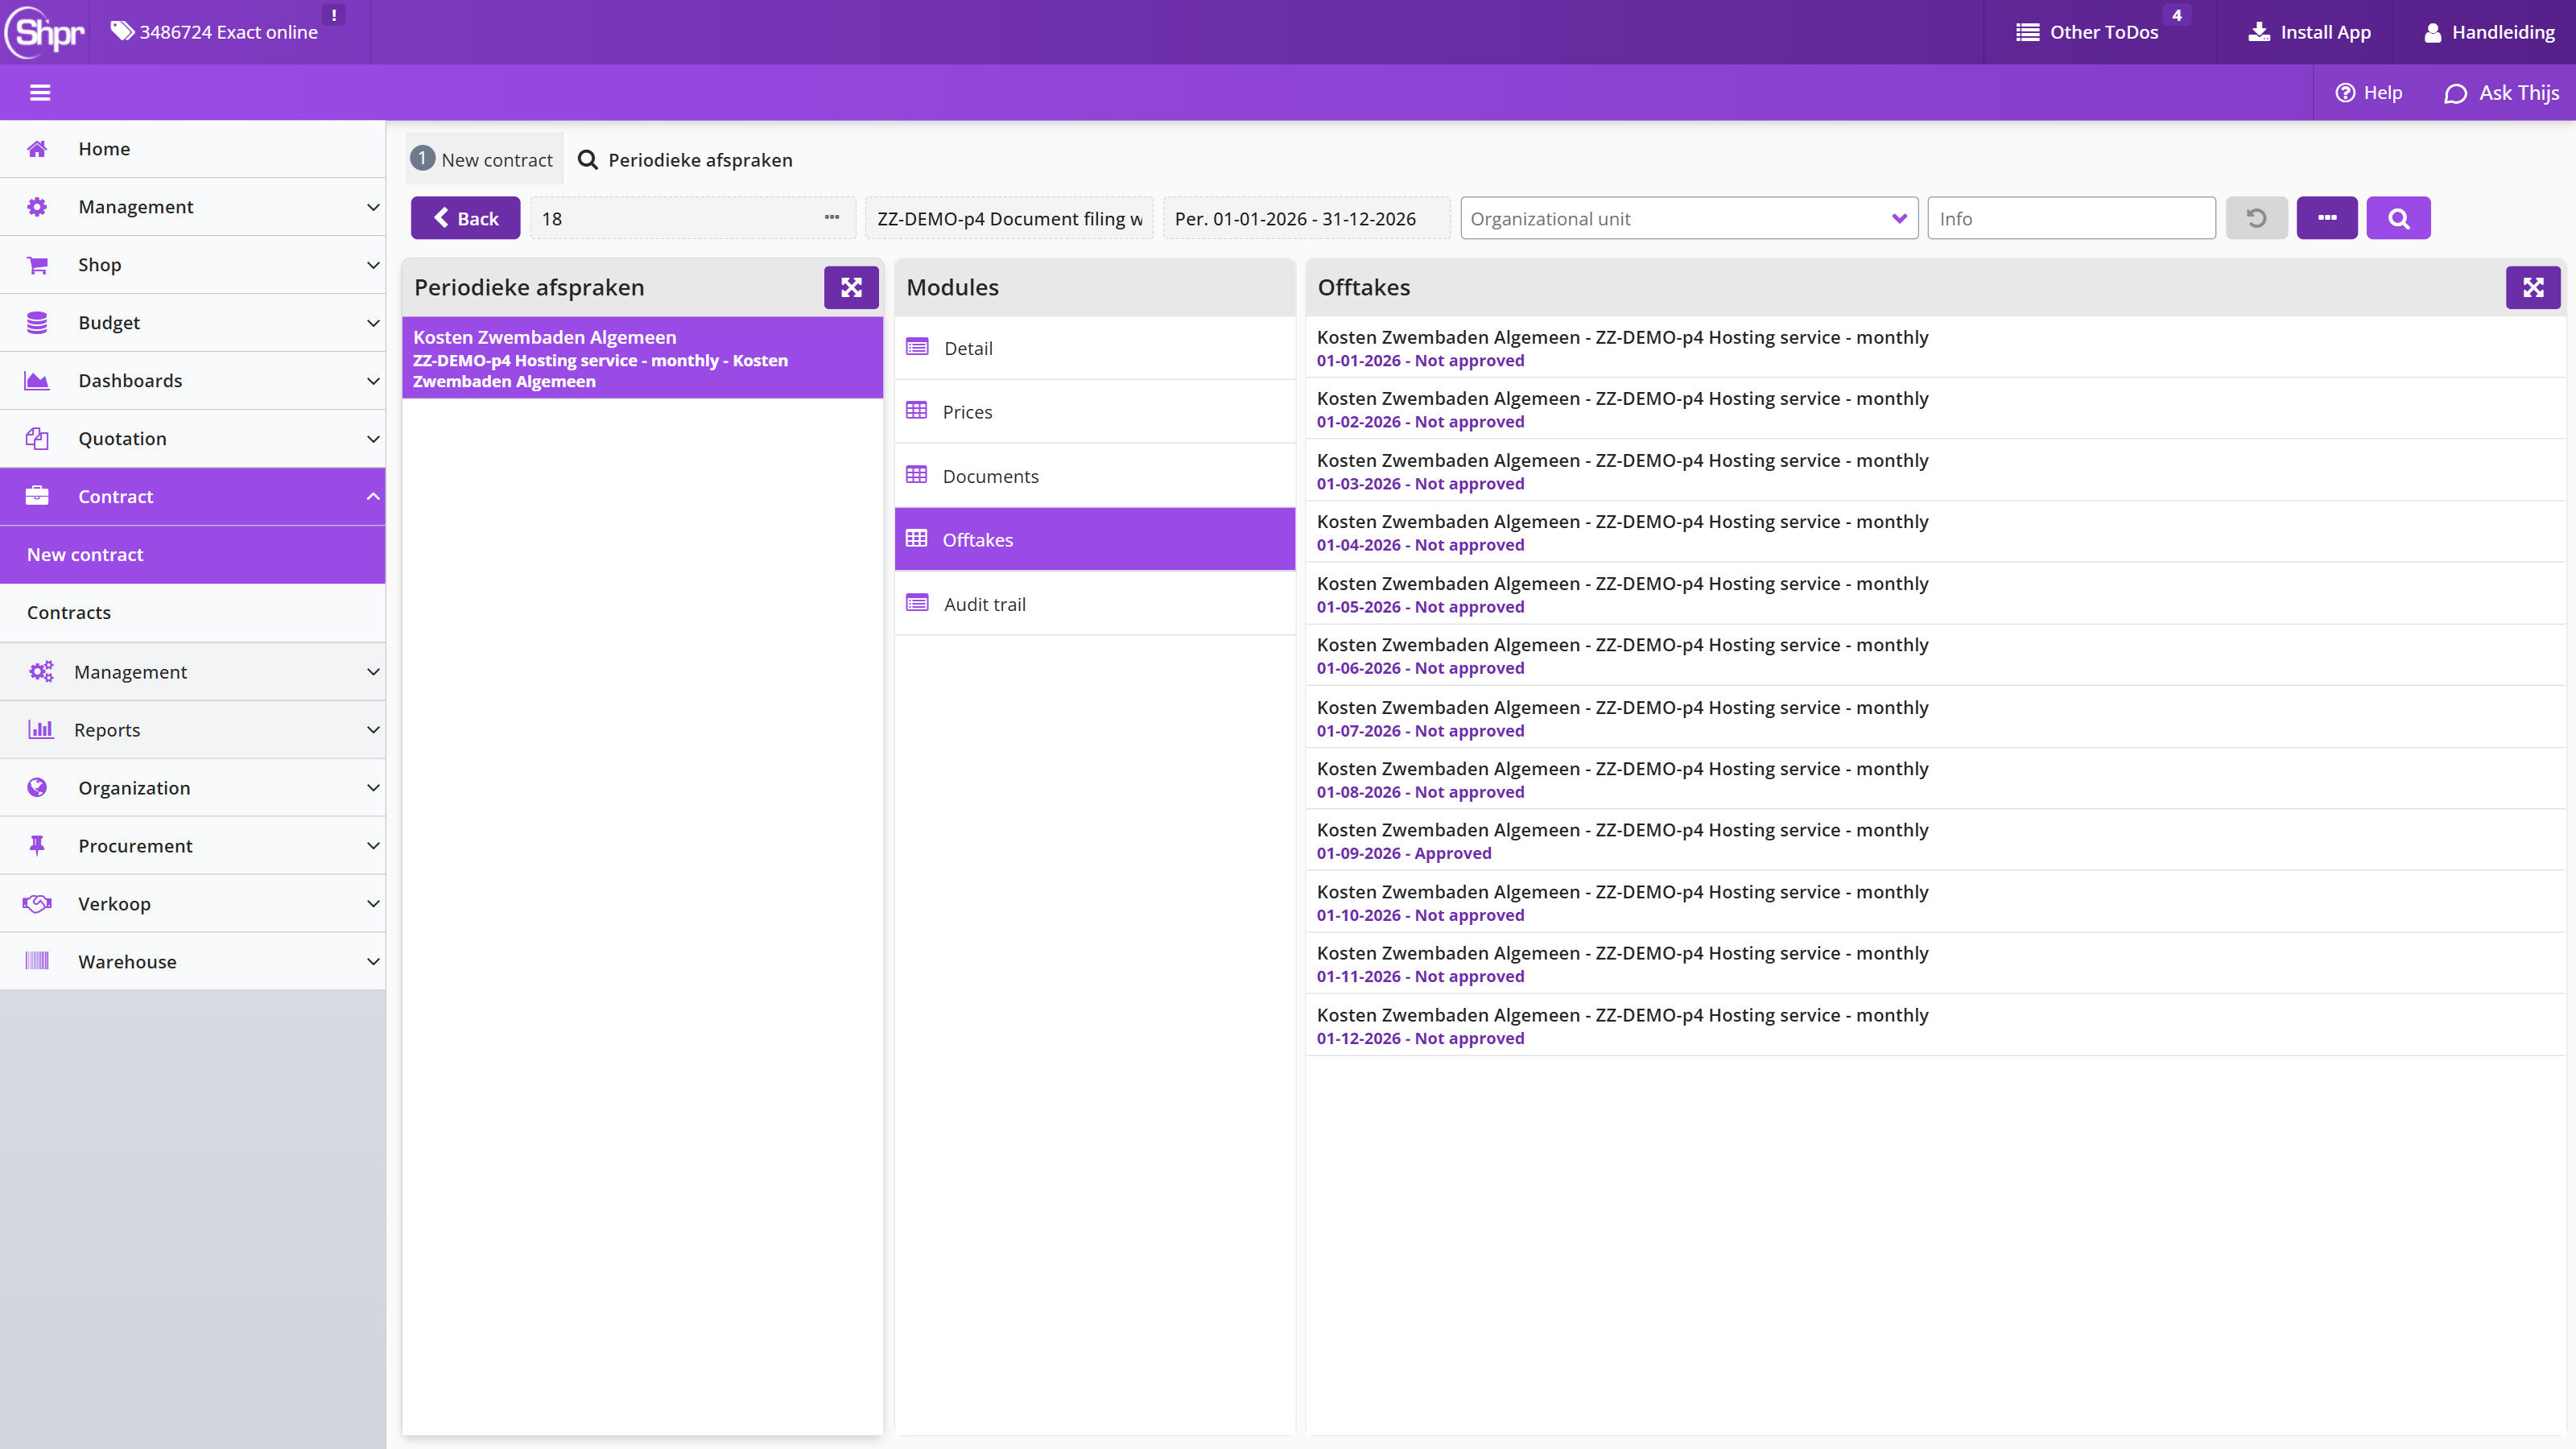Click the Home house icon

point(37,149)
